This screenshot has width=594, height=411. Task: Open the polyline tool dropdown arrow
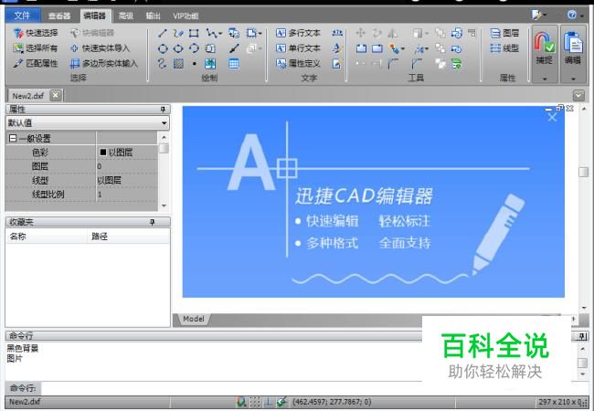pos(220,34)
